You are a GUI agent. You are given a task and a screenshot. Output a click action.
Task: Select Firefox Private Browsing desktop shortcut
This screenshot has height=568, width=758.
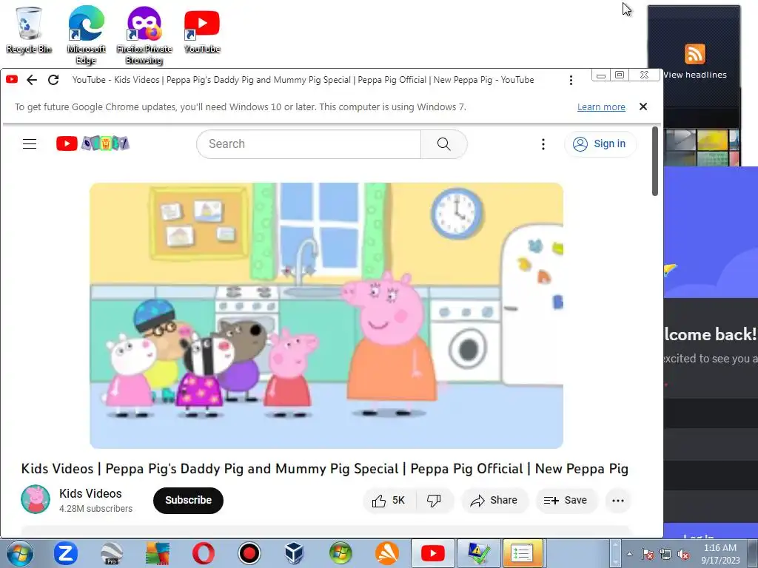pos(144,35)
